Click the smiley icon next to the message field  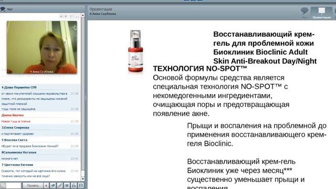tap(3, 185)
